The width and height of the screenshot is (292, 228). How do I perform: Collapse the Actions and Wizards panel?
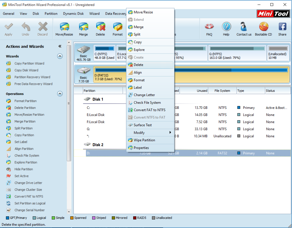(x=60, y=46)
